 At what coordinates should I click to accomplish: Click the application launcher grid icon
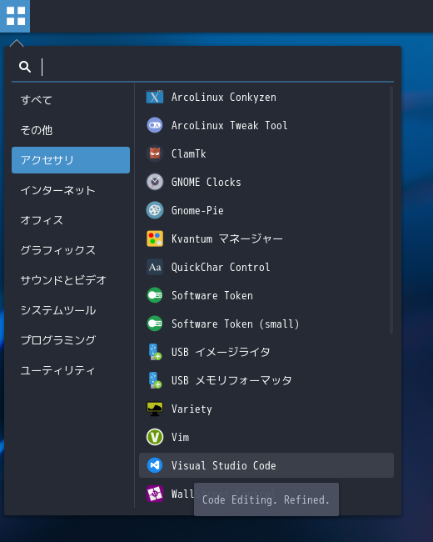(x=16, y=16)
